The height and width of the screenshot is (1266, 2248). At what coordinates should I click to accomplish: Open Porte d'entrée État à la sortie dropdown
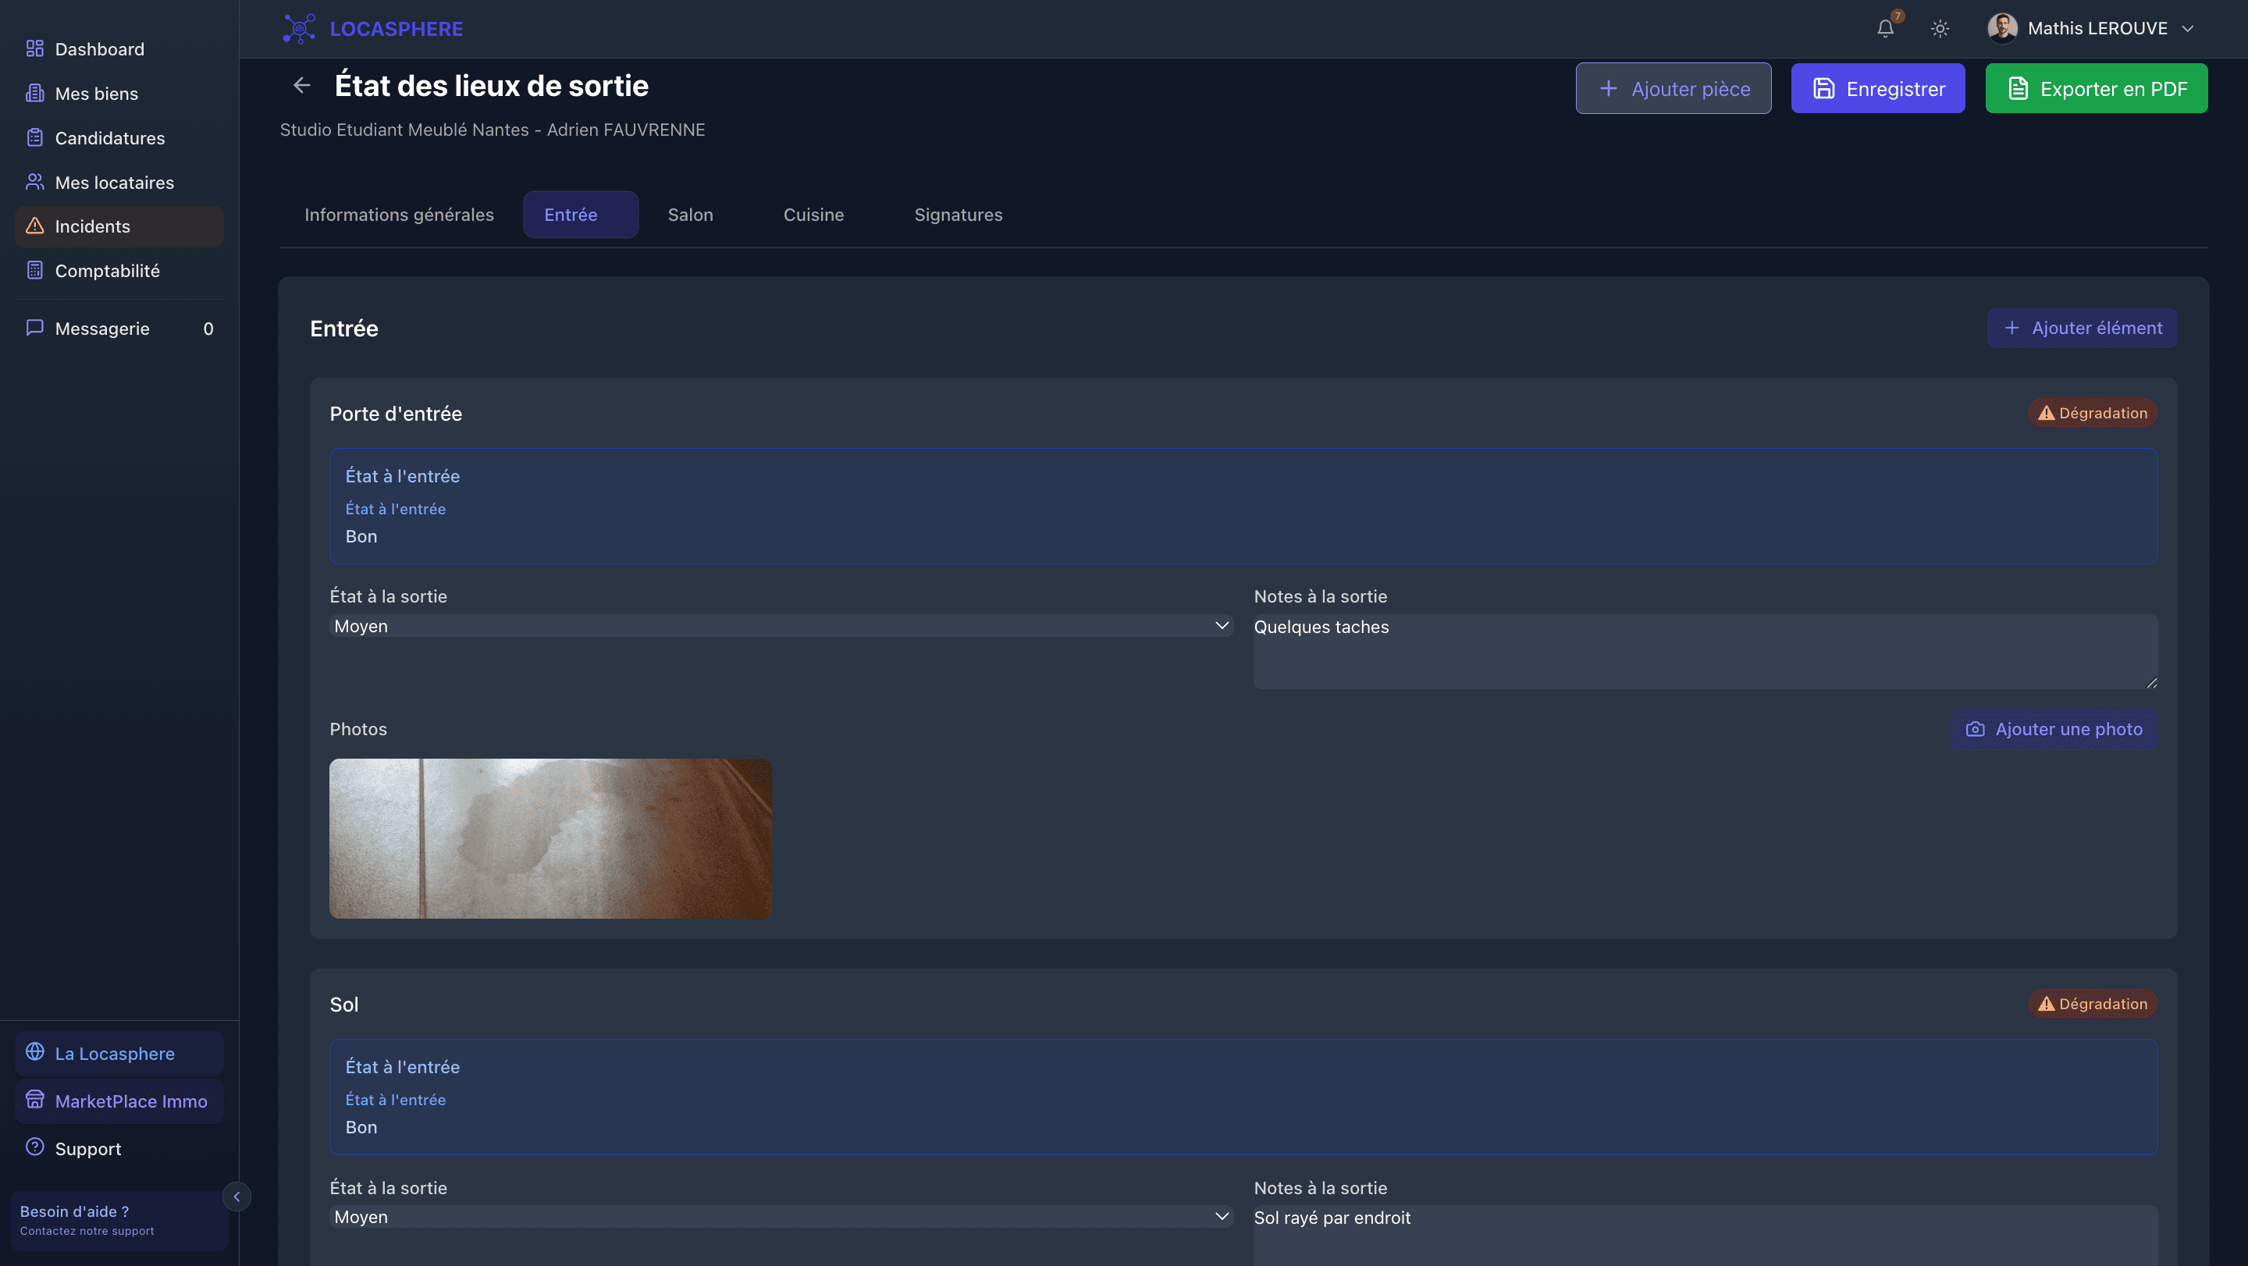[x=781, y=625]
